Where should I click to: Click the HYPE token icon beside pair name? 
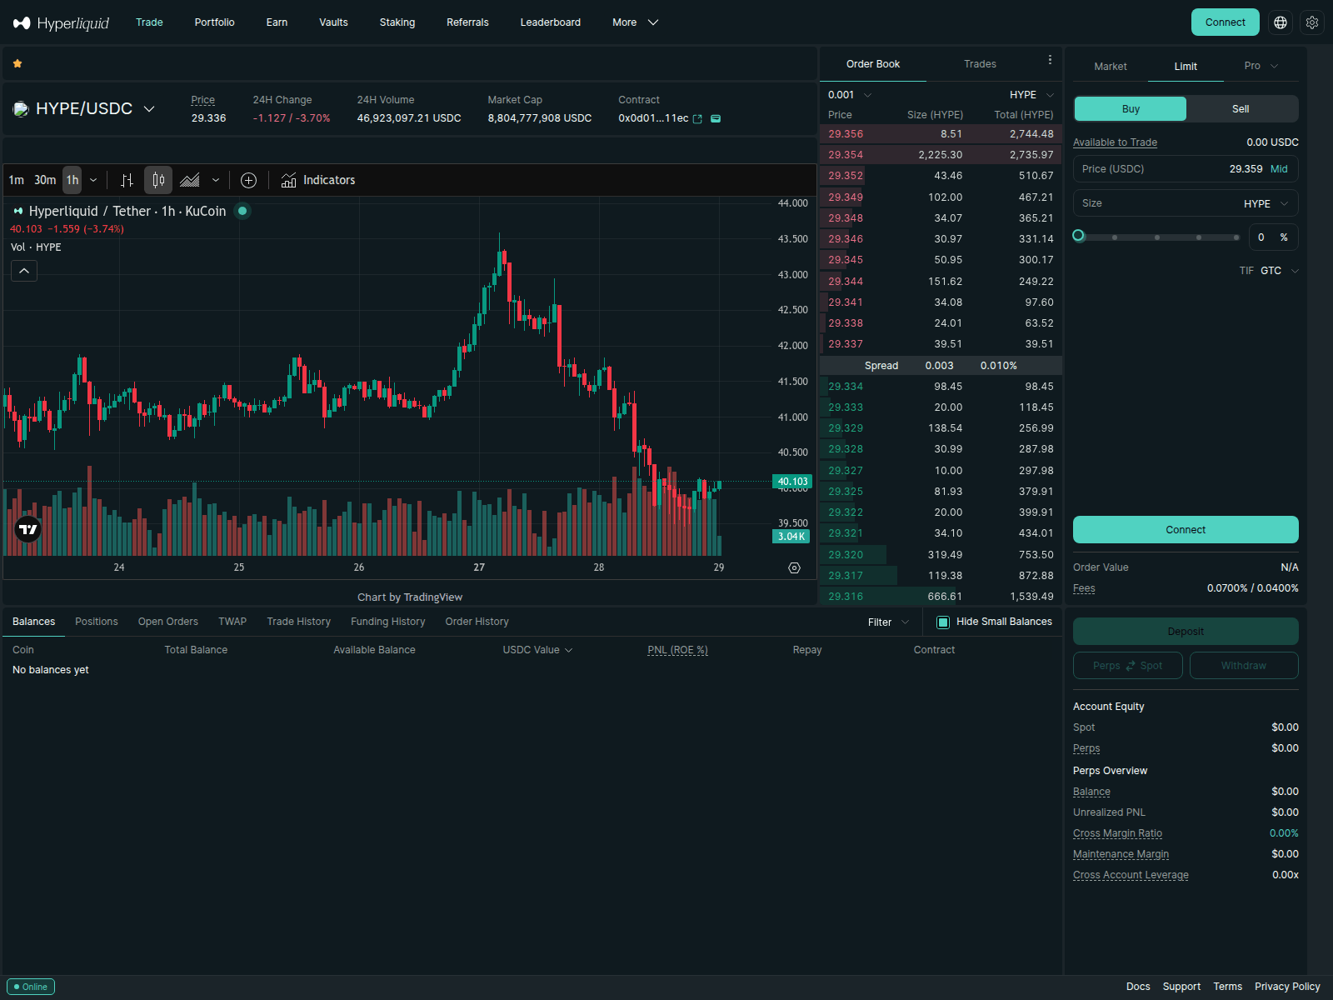pyautogui.click(x=22, y=109)
